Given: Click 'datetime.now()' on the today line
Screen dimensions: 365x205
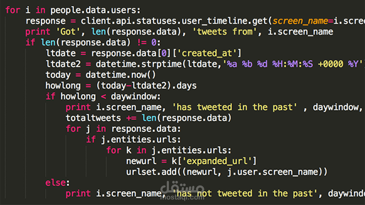Looking at the screenshot, I should pos(121,75).
